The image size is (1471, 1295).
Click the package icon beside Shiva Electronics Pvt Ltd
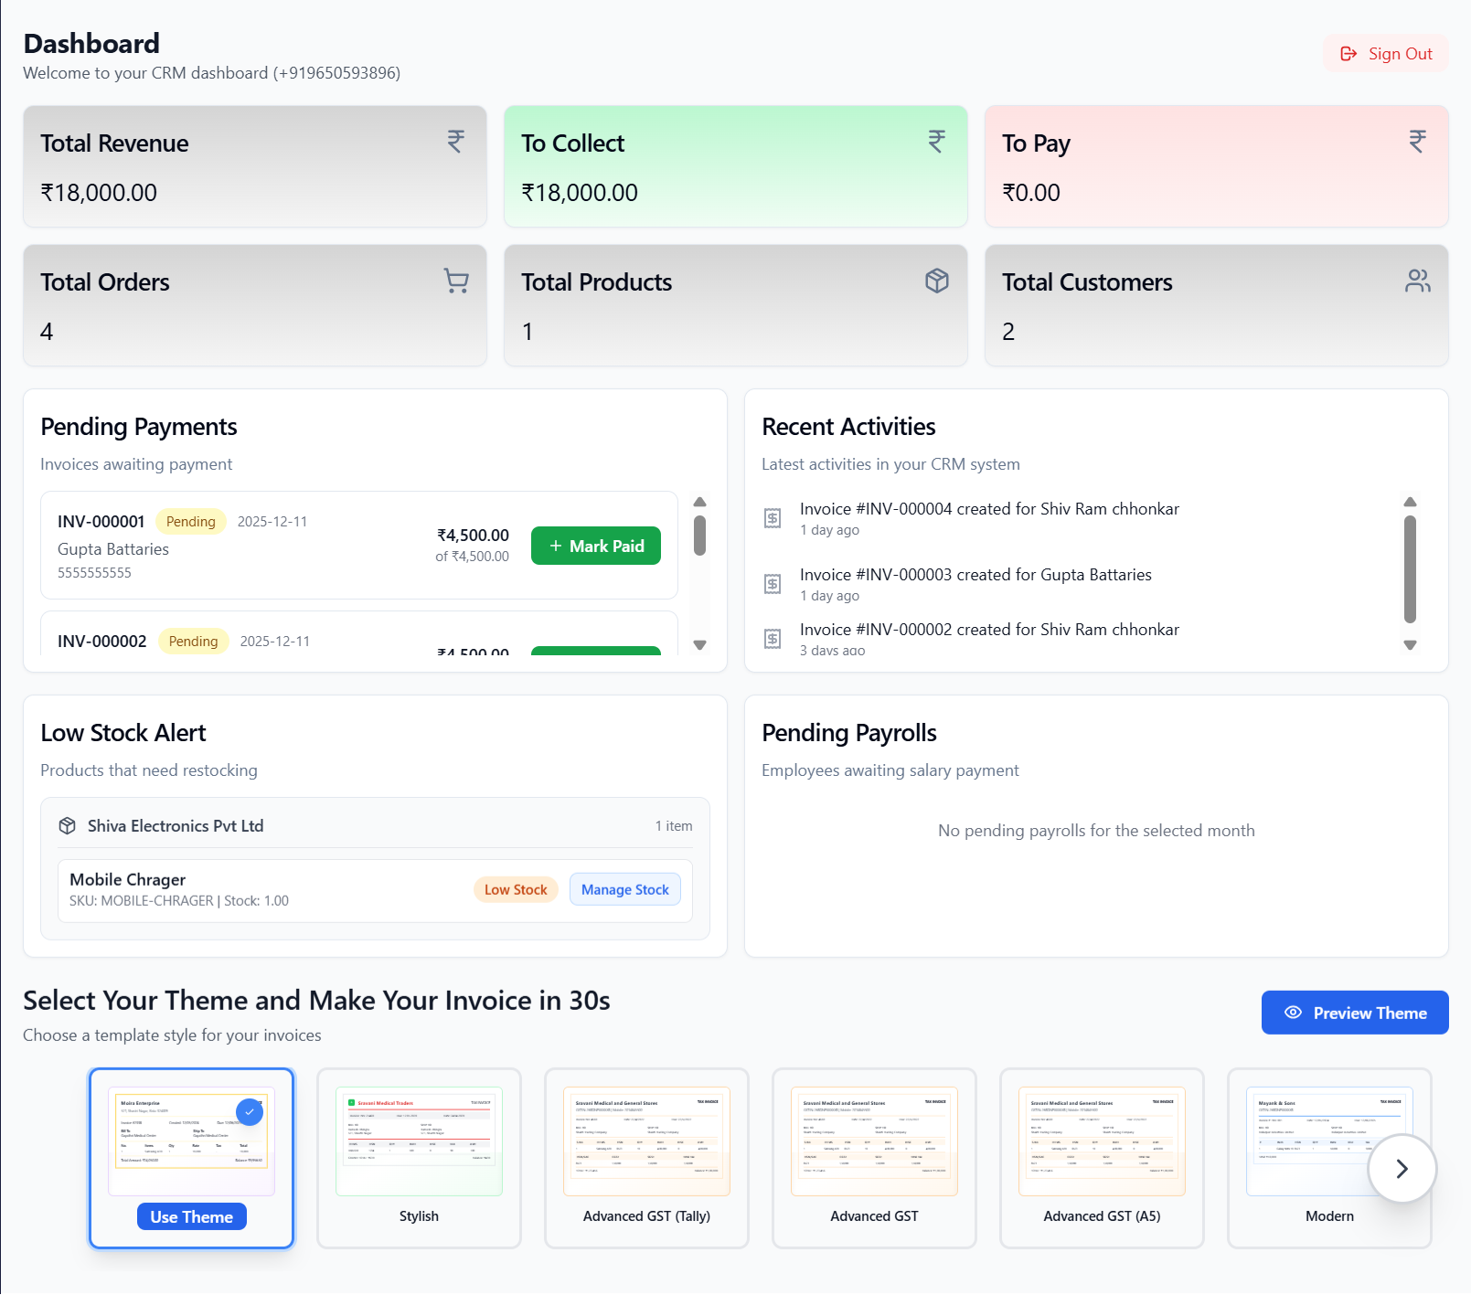(68, 825)
